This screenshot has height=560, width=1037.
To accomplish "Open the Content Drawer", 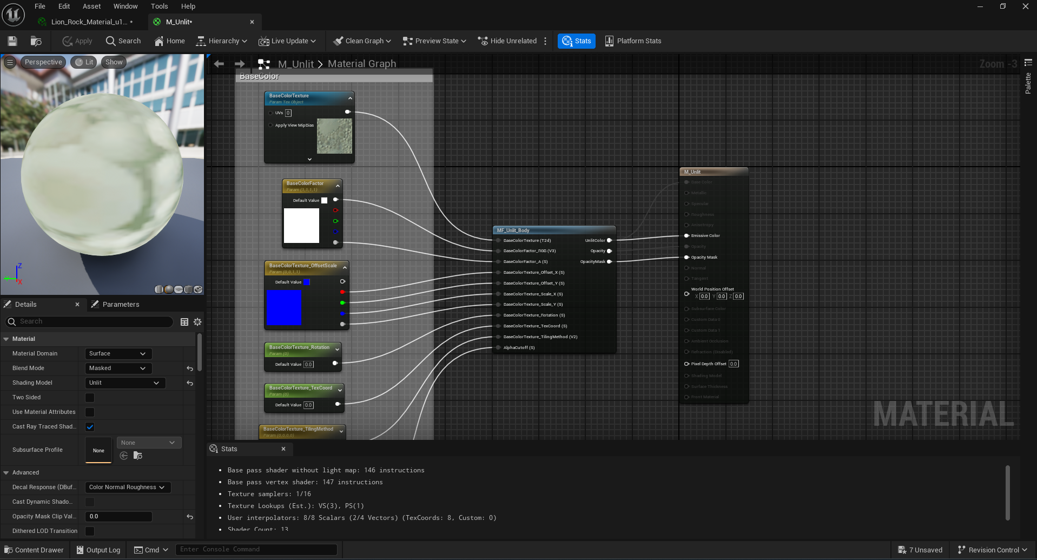I will coord(34,550).
